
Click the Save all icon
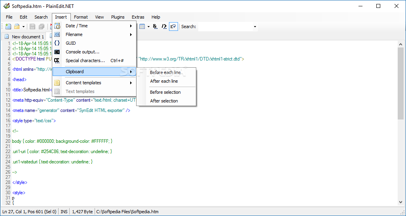[41, 27]
